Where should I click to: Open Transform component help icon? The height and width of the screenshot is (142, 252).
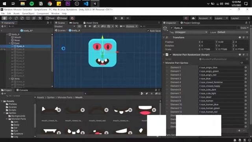(x=240, y=37)
